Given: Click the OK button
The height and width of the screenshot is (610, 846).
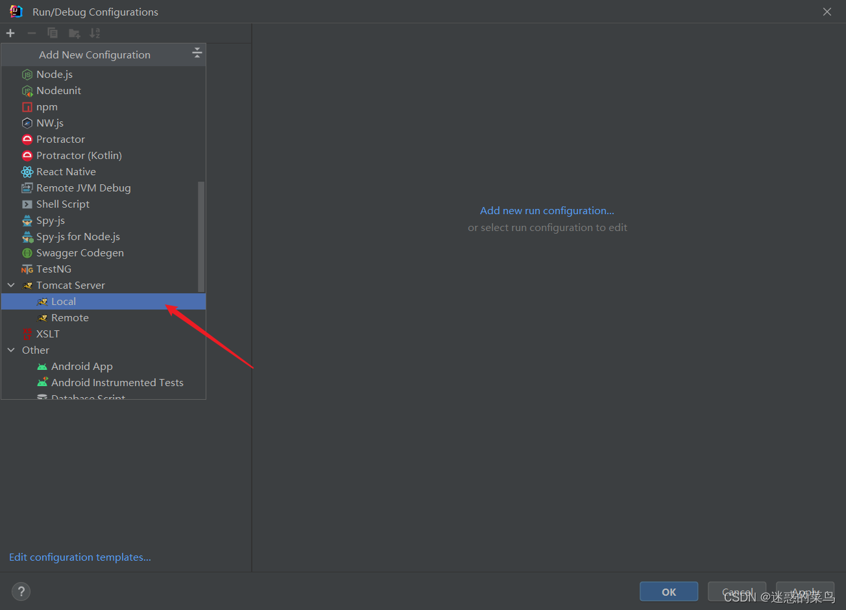Looking at the screenshot, I should click(x=669, y=592).
